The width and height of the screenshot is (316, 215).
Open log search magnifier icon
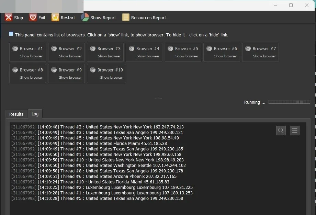click(x=281, y=131)
